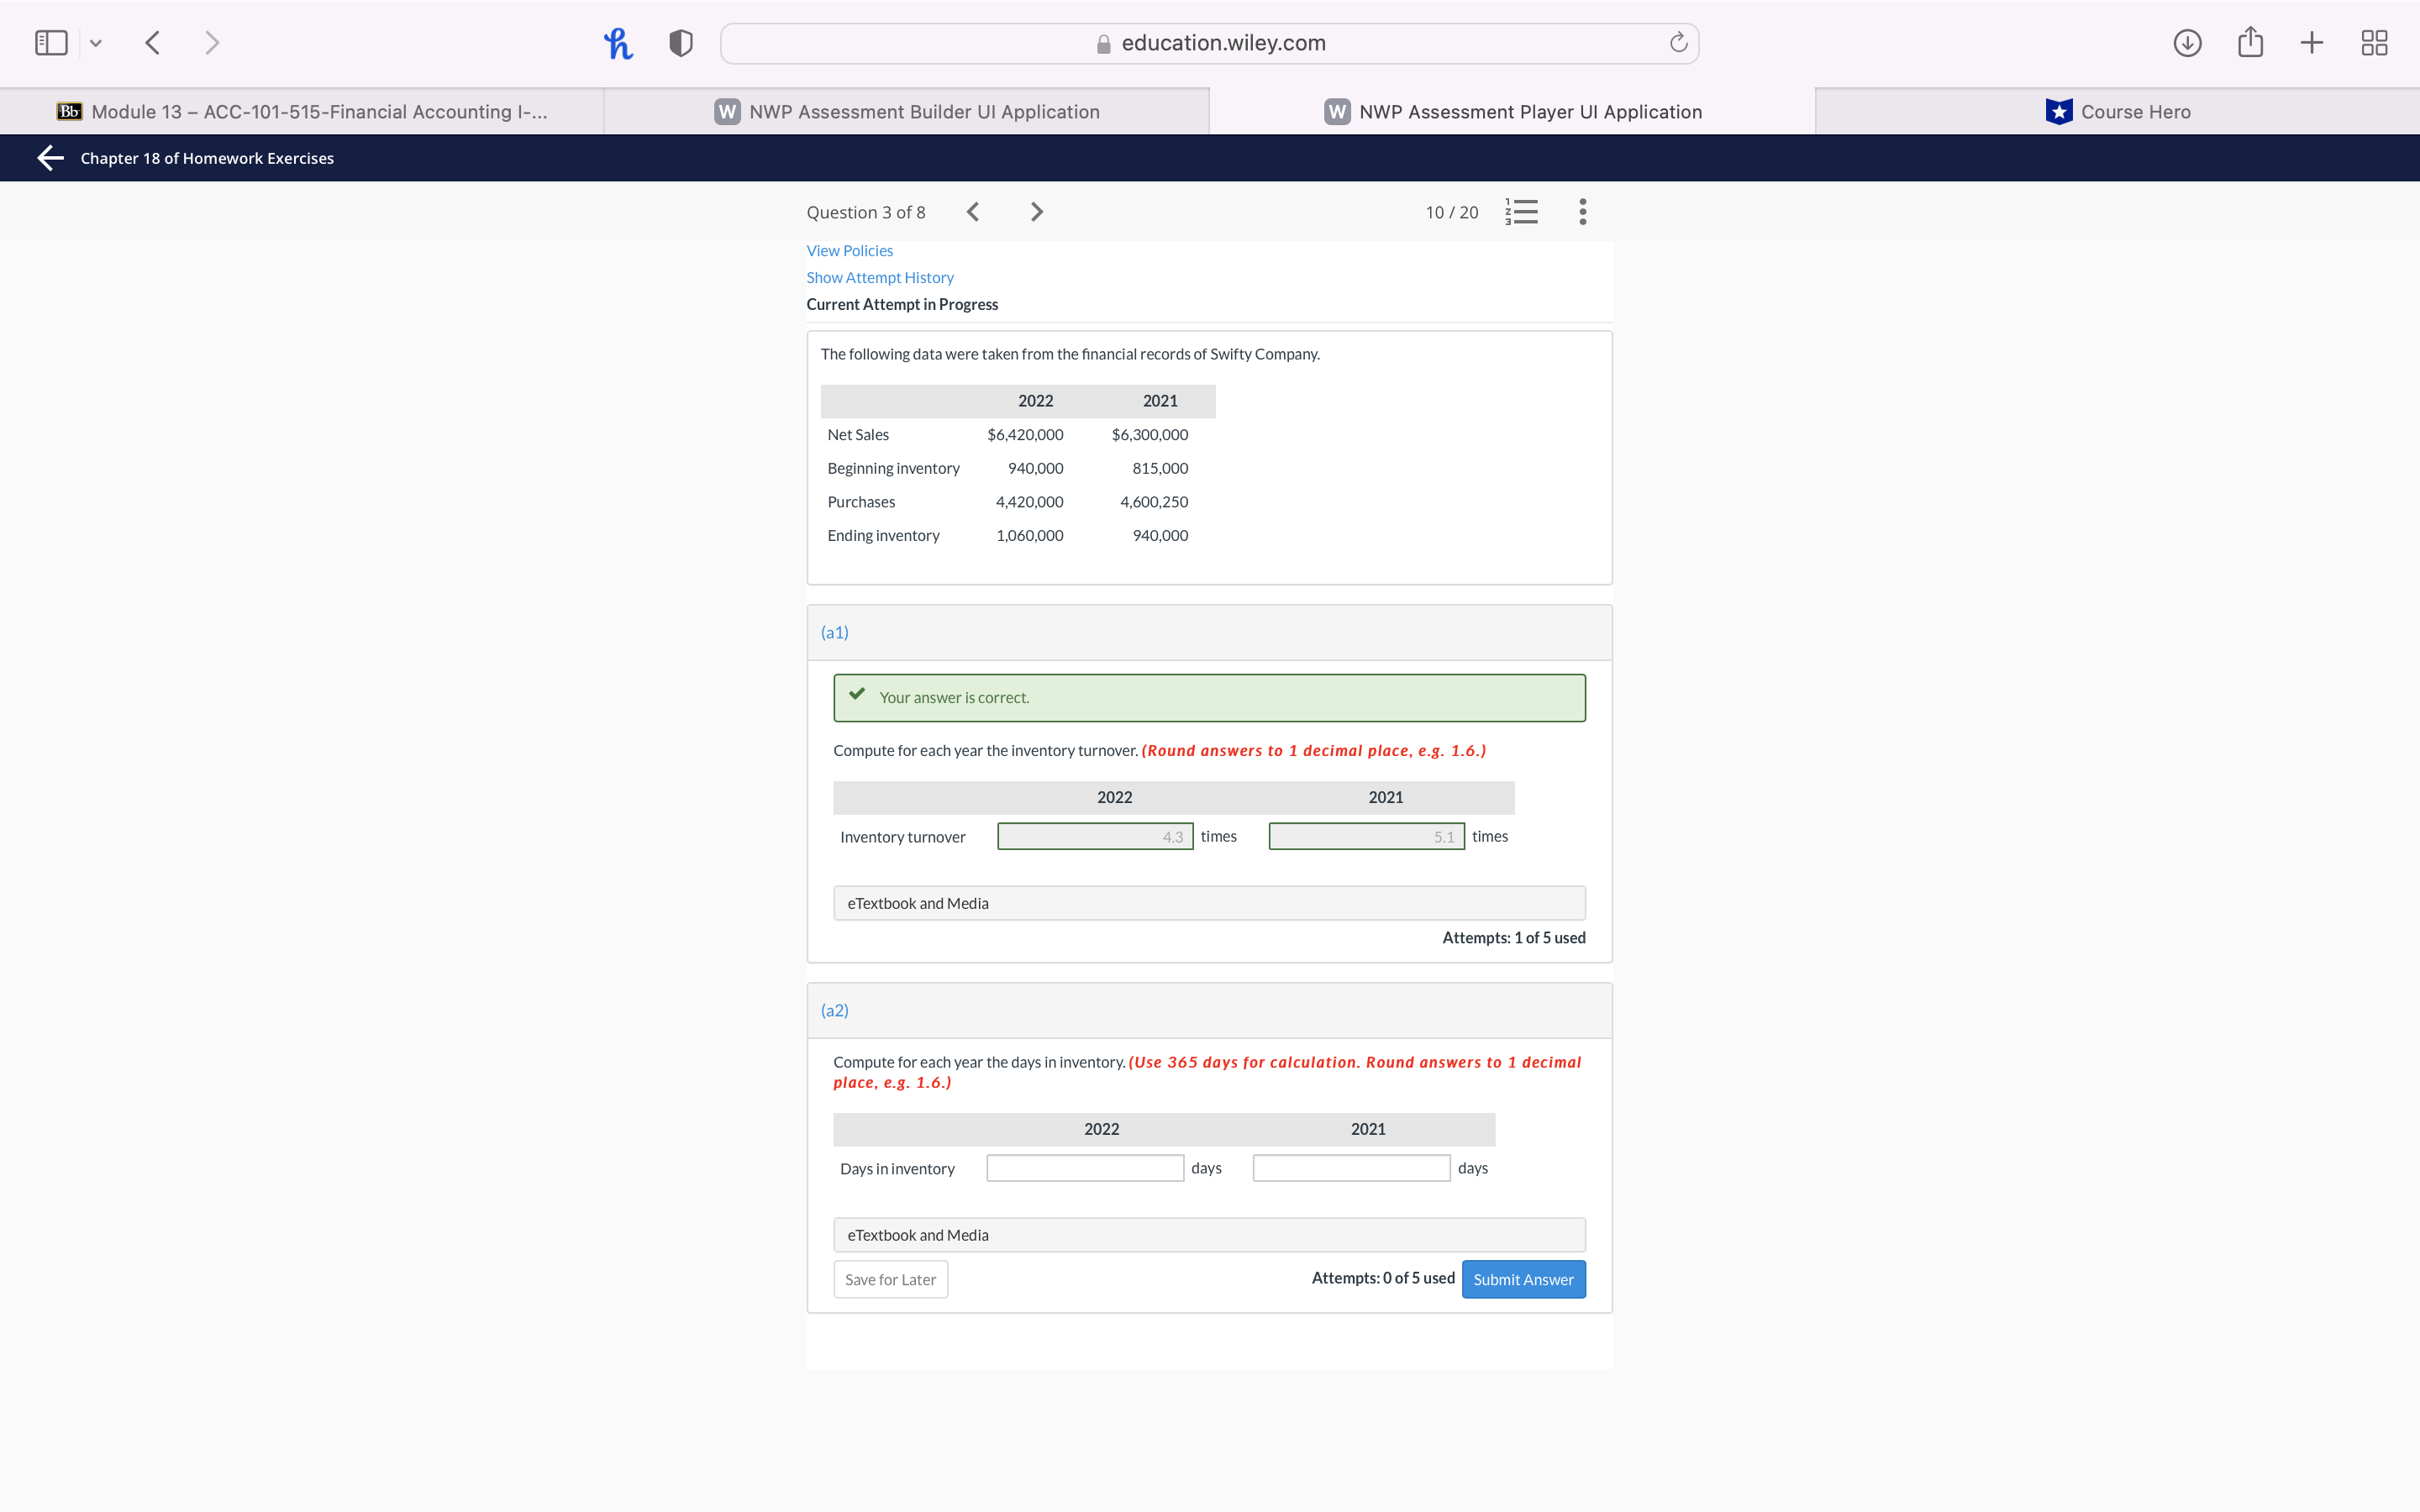Open tab overview grid icon
This screenshot has height=1512, width=2420.
(x=2374, y=43)
